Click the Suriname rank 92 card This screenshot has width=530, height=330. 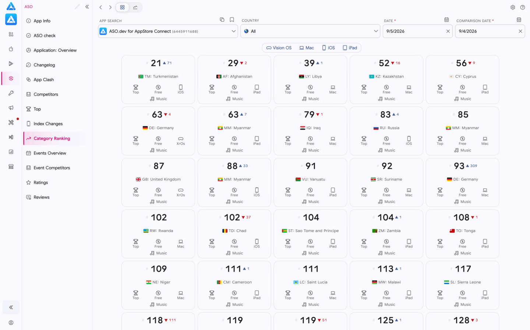click(x=386, y=183)
